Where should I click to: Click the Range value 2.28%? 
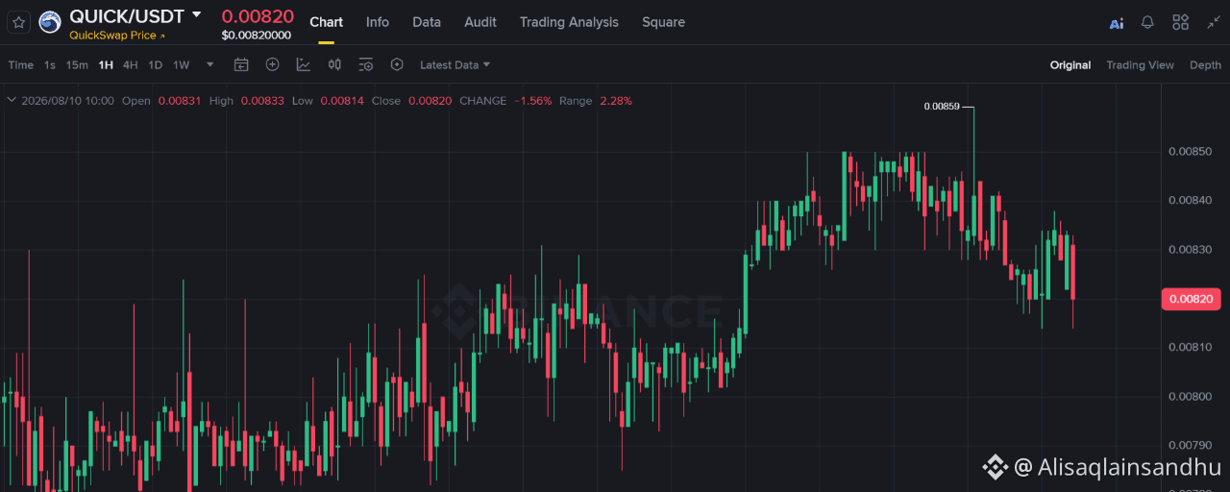[616, 100]
